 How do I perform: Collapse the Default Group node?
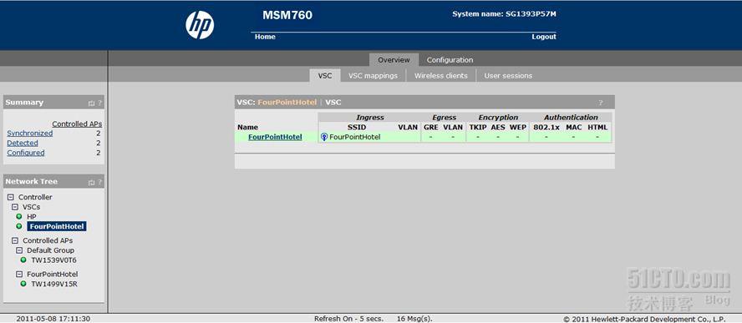(x=19, y=250)
